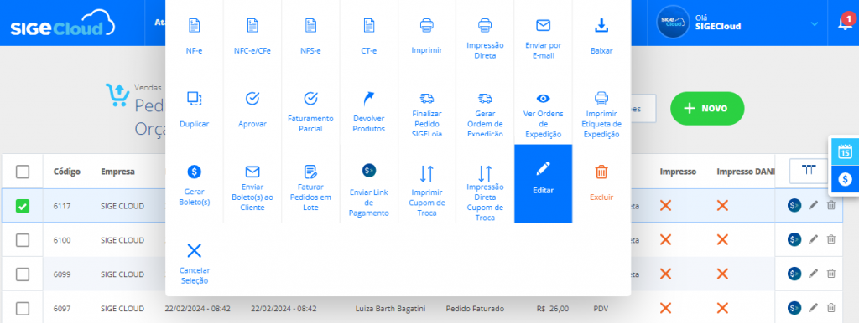
Task: Click the R$ 26,00 value
Action: pyautogui.click(x=552, y=308)
